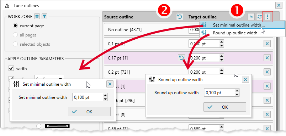This screenshot has height=136, width=286.
Task: Decrease target width of 0,17 pt row
Action: (x=221, y=60)
